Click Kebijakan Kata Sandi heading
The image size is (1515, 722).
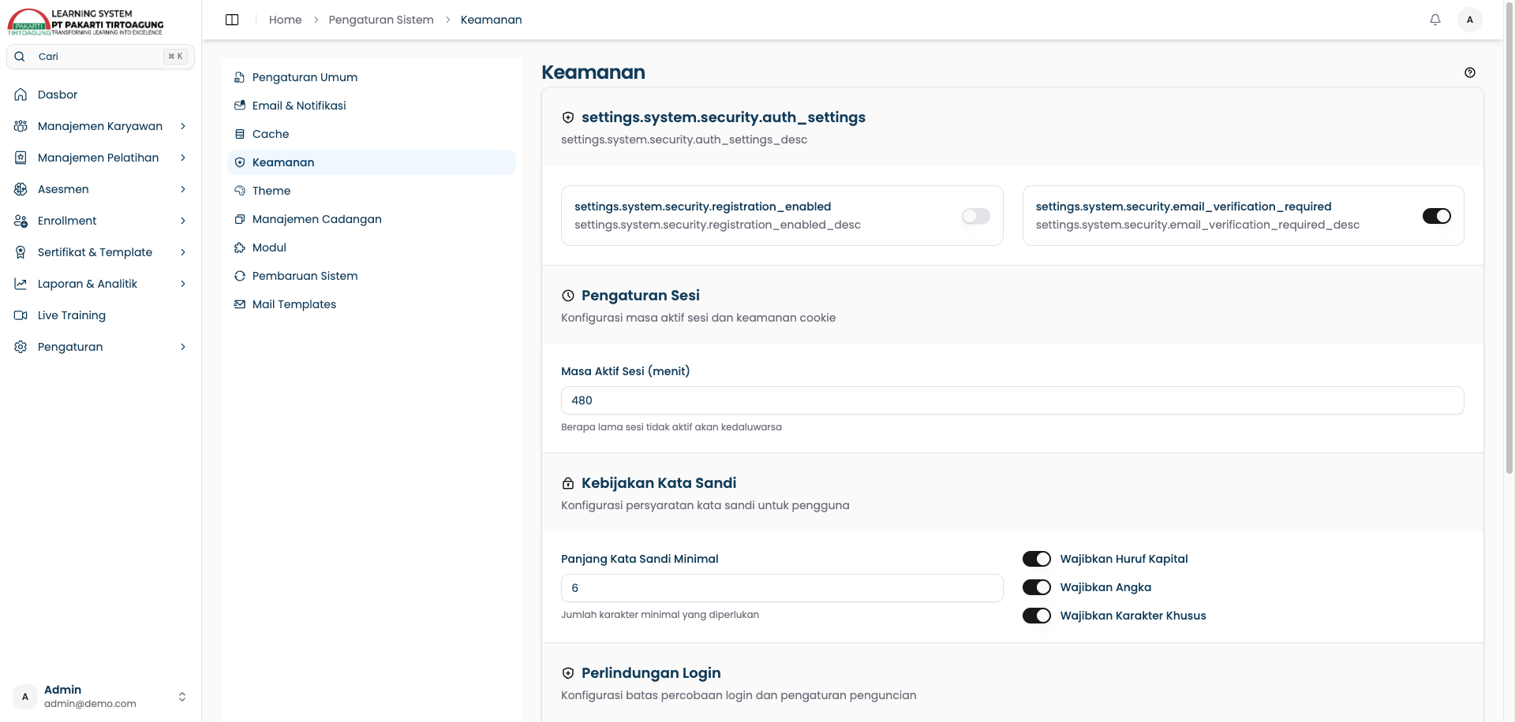[659, 483]
